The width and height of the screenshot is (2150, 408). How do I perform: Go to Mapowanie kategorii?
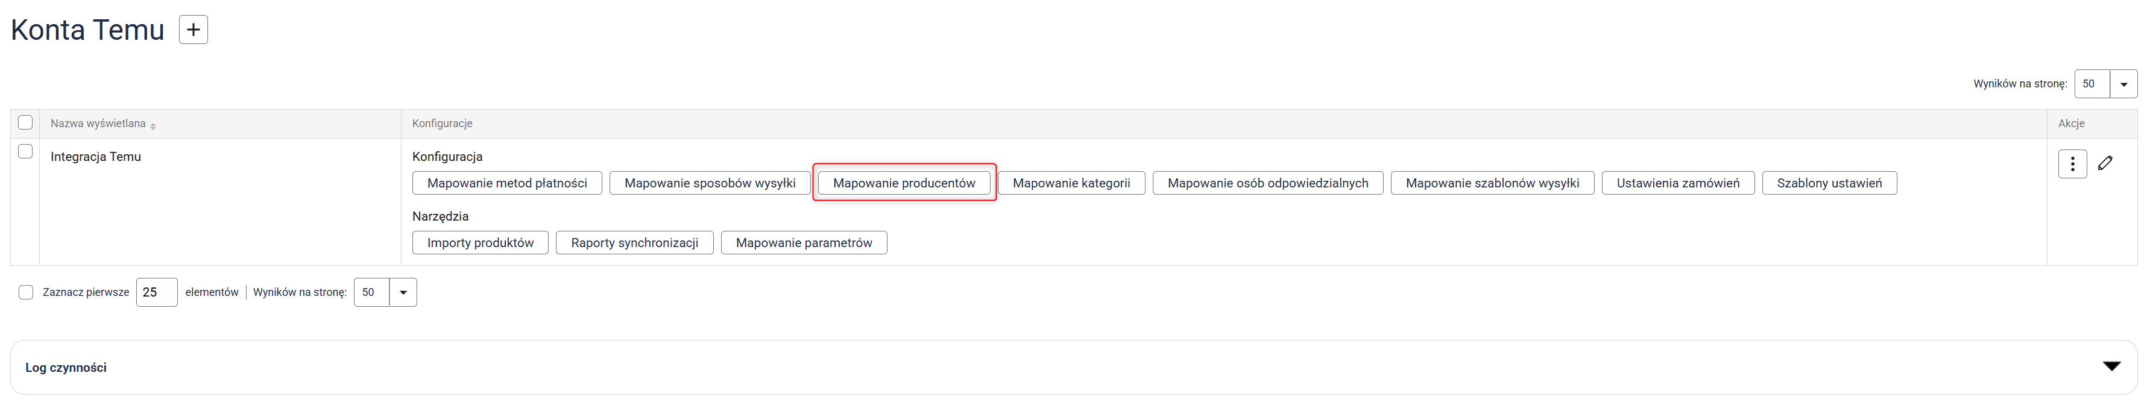(1071, 183)
